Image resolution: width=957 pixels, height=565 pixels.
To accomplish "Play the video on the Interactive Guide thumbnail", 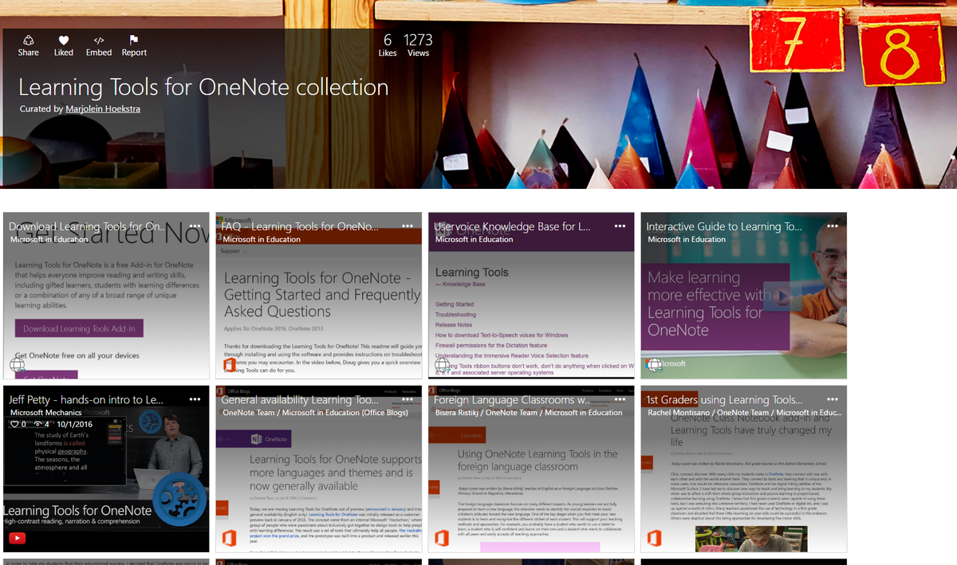I will pyautogui.click(x=784, y=297).
